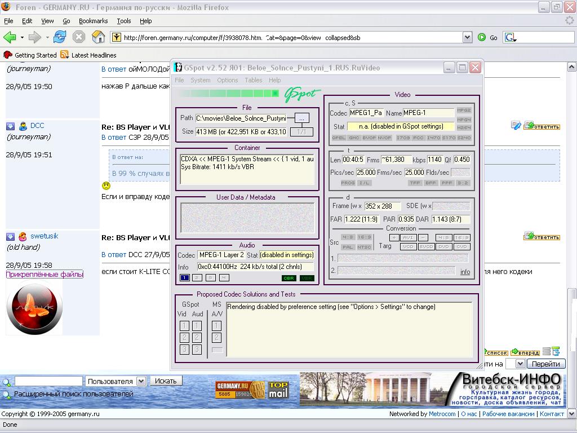
Task: Click the Firefox stop loading icon
Action: (79, 37)
